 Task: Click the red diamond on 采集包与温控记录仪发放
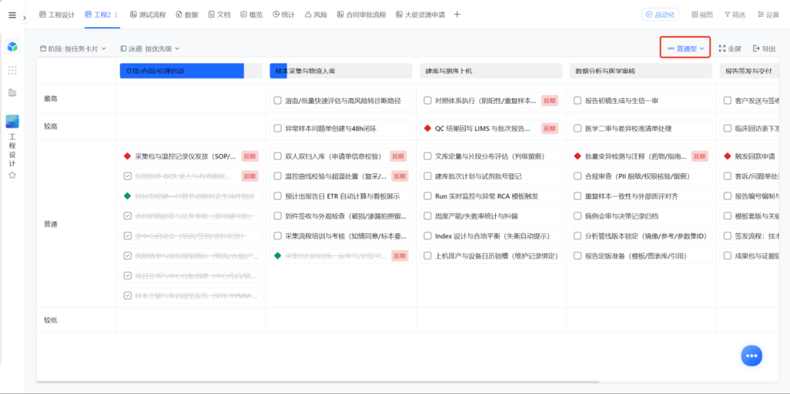[x=127, y=156]
